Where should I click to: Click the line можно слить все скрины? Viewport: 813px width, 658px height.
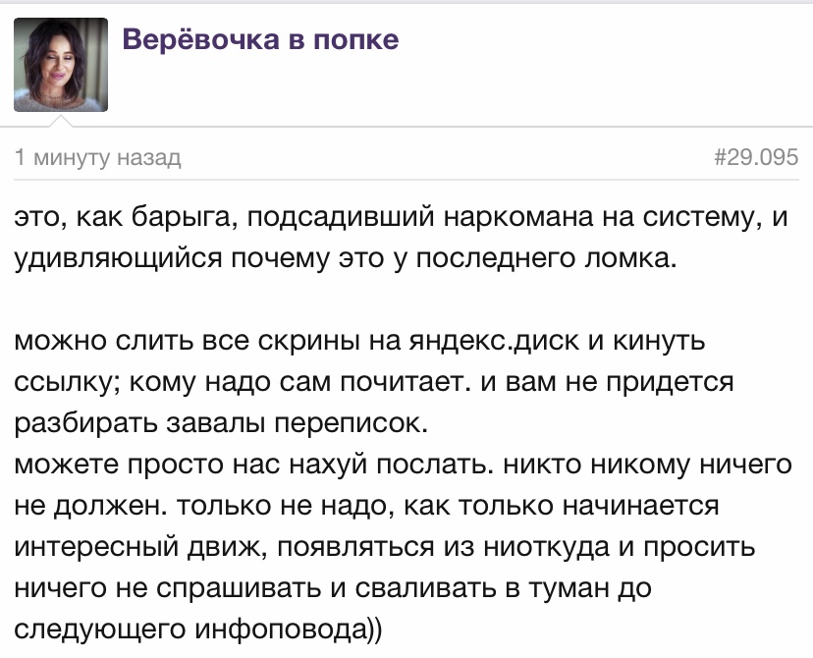pos(359,341)
